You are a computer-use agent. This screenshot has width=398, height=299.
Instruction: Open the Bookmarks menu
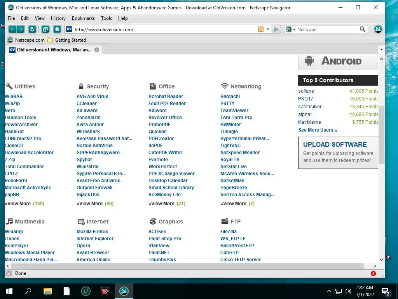click(83, 18)
